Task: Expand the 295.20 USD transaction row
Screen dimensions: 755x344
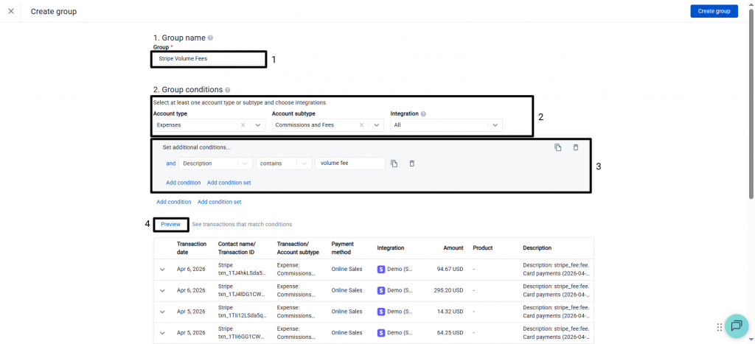Action: (163, 290)
